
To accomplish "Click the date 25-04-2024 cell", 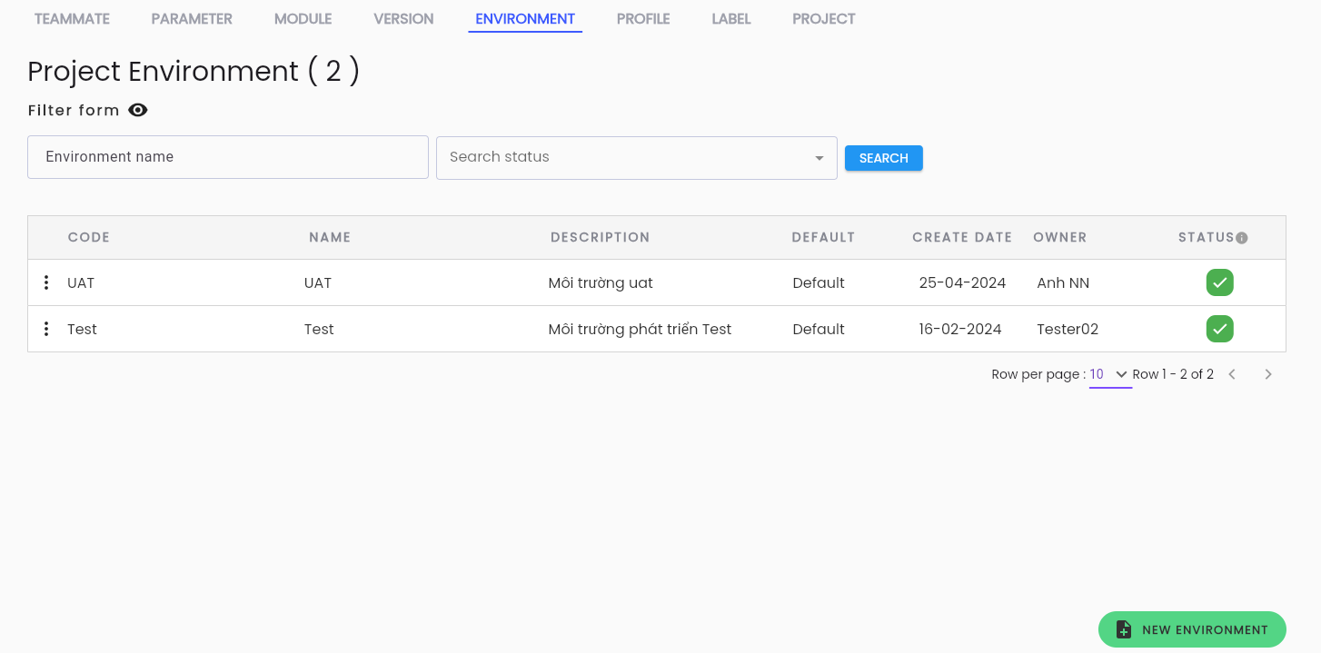I will click(962, 283).
